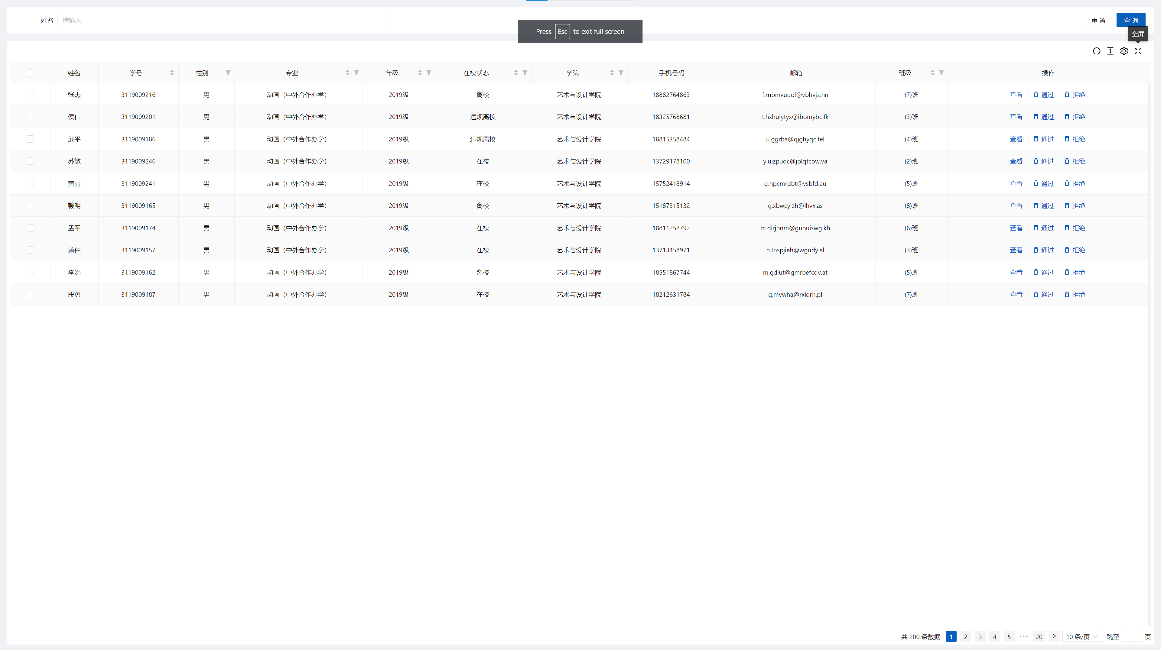Click the filter icon on 班级 column

click(x=941, y=73)
